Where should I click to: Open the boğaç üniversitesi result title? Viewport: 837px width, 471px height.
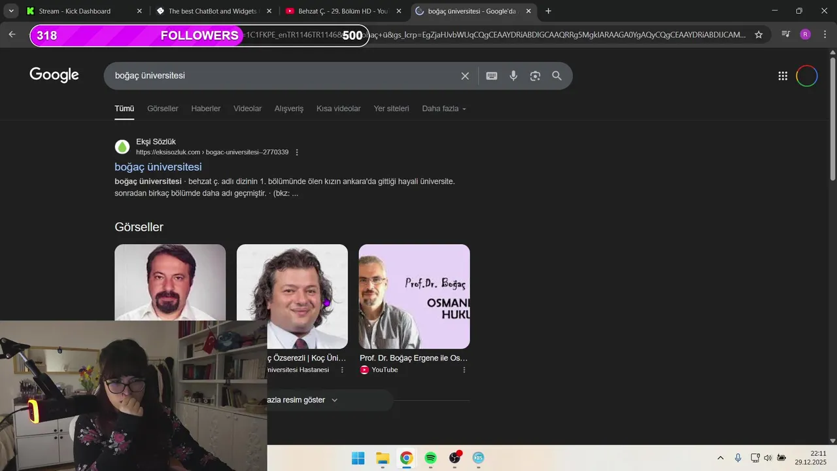click(x=158, y=167)
